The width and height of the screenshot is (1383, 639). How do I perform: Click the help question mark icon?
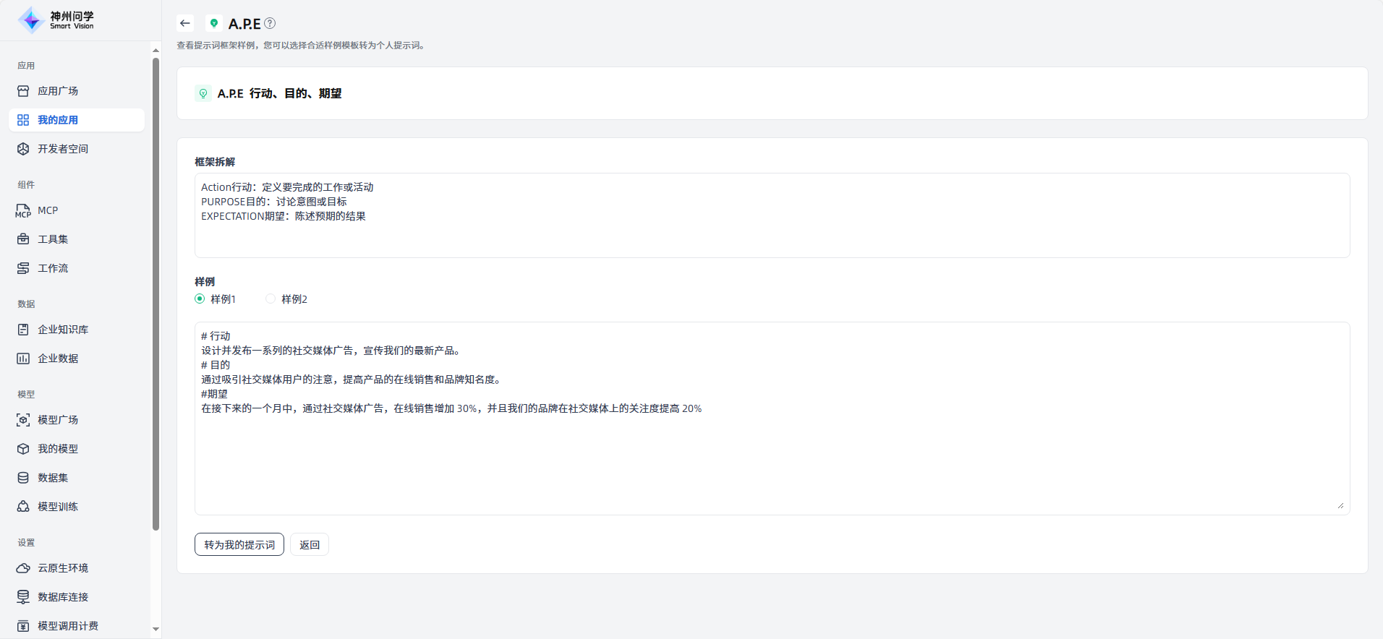click(270, 23)
